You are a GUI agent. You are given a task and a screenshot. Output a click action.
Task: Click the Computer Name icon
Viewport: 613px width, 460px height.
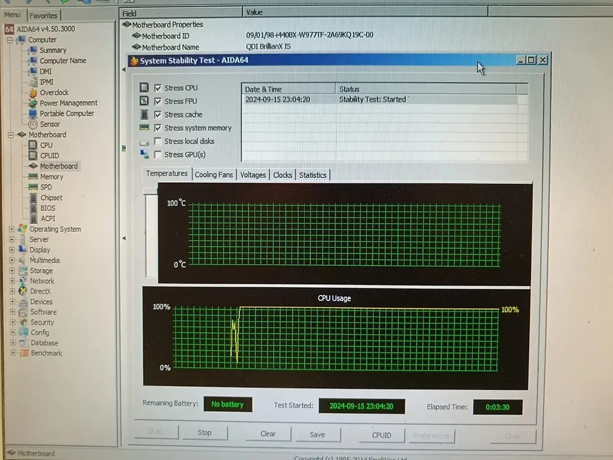33,61
